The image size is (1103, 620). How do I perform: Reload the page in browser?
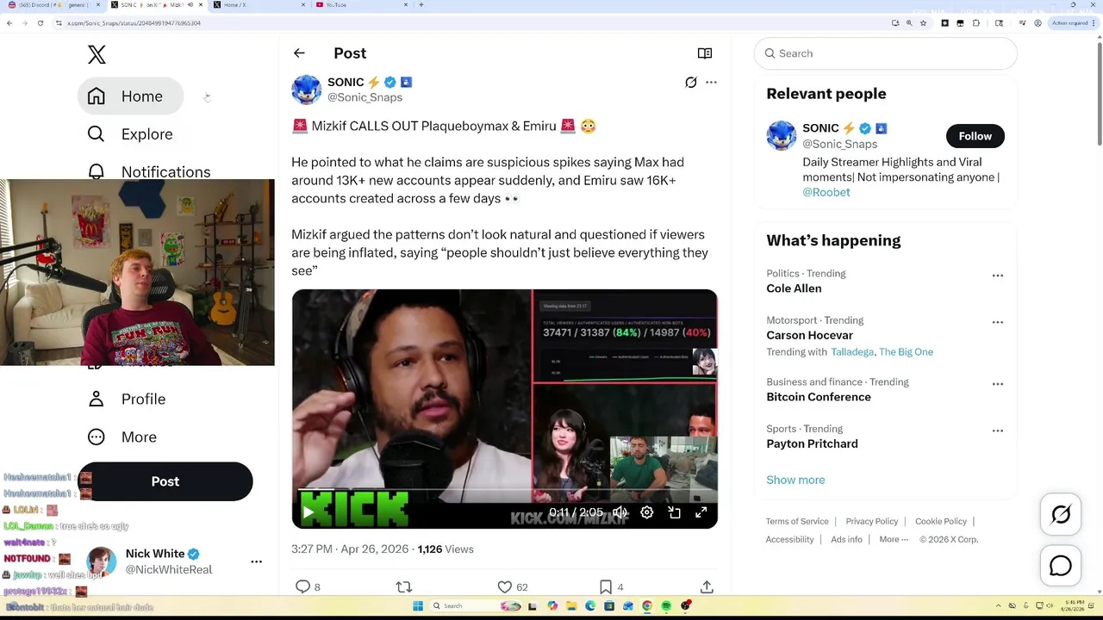pos(41,23)
